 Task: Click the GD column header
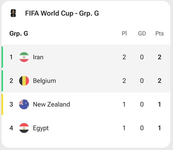click(x=142, y=34)
